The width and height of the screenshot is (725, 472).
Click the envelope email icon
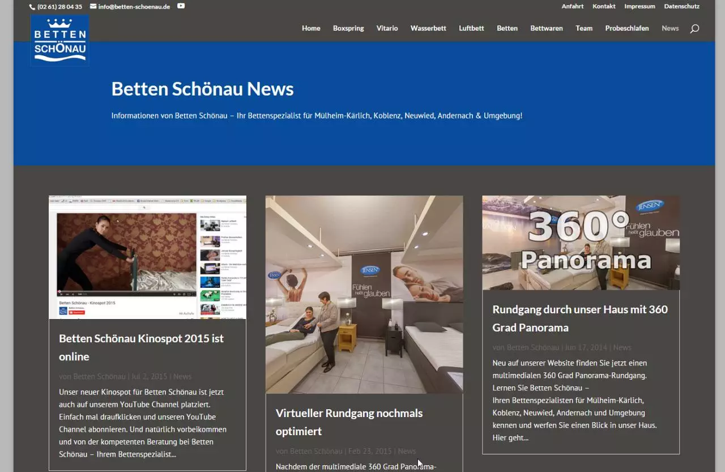click(x=93, y=7)
